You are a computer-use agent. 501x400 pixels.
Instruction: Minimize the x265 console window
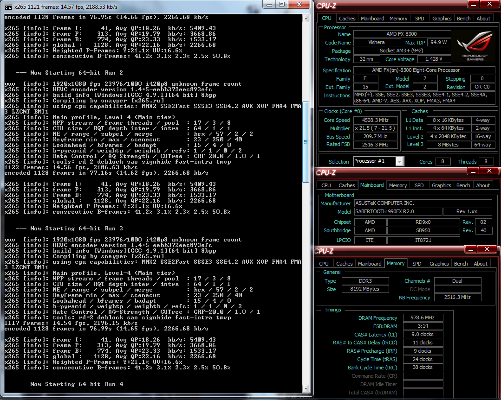coord(269,5)
